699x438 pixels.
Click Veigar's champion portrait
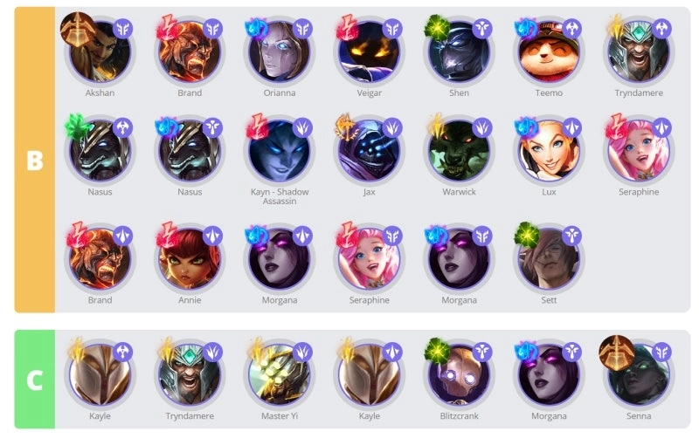tap(369, 52)
